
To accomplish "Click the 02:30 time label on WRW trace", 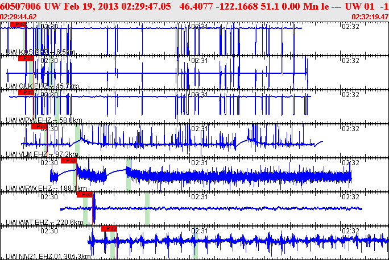I will point(49,163).
